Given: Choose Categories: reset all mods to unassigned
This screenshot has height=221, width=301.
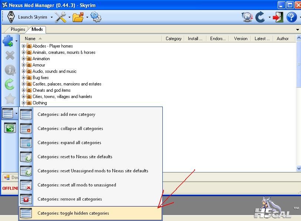Looking at the screenshot, I should (90, 185).
